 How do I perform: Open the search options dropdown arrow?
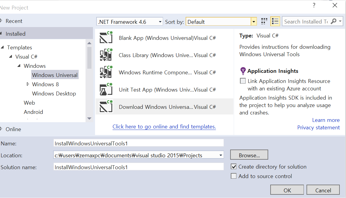click(x=340, y=21)
